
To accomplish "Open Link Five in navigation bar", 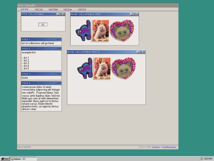I will 82,9.
